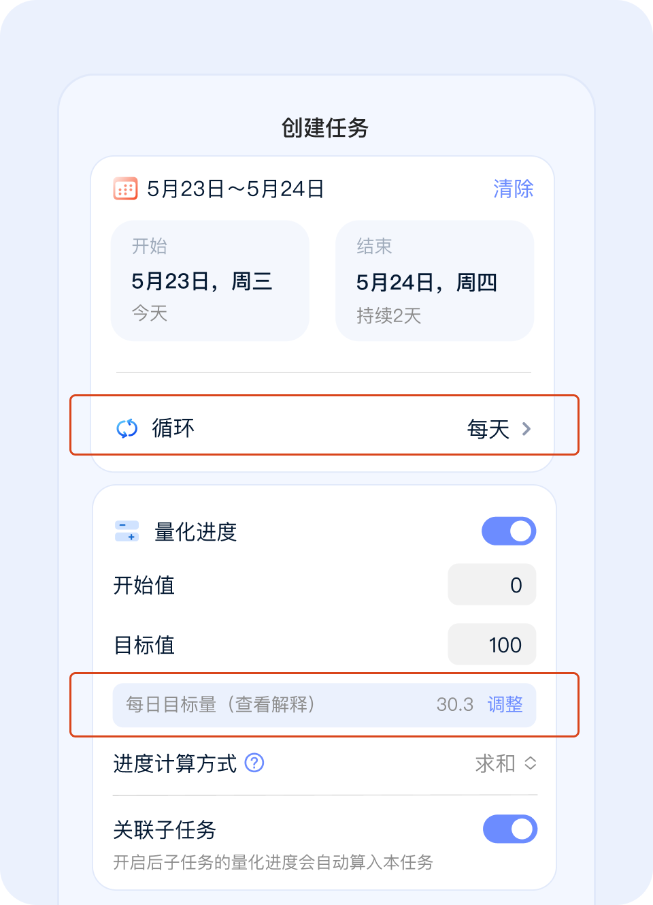Click the 每天 repeat value
Image resolution: width=653 pixels, height=905 pixels.
coord(488,429)
